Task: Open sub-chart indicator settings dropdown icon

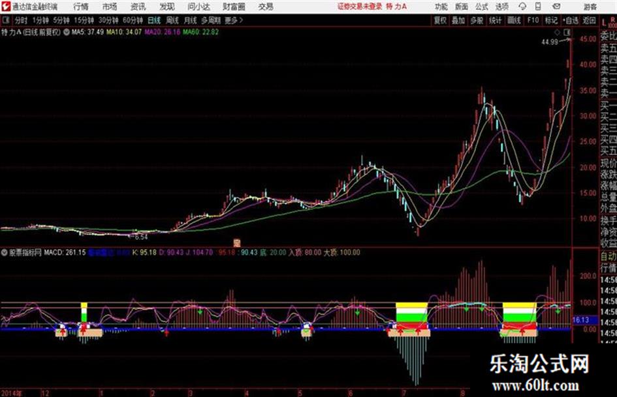Action: click(5, 253)
